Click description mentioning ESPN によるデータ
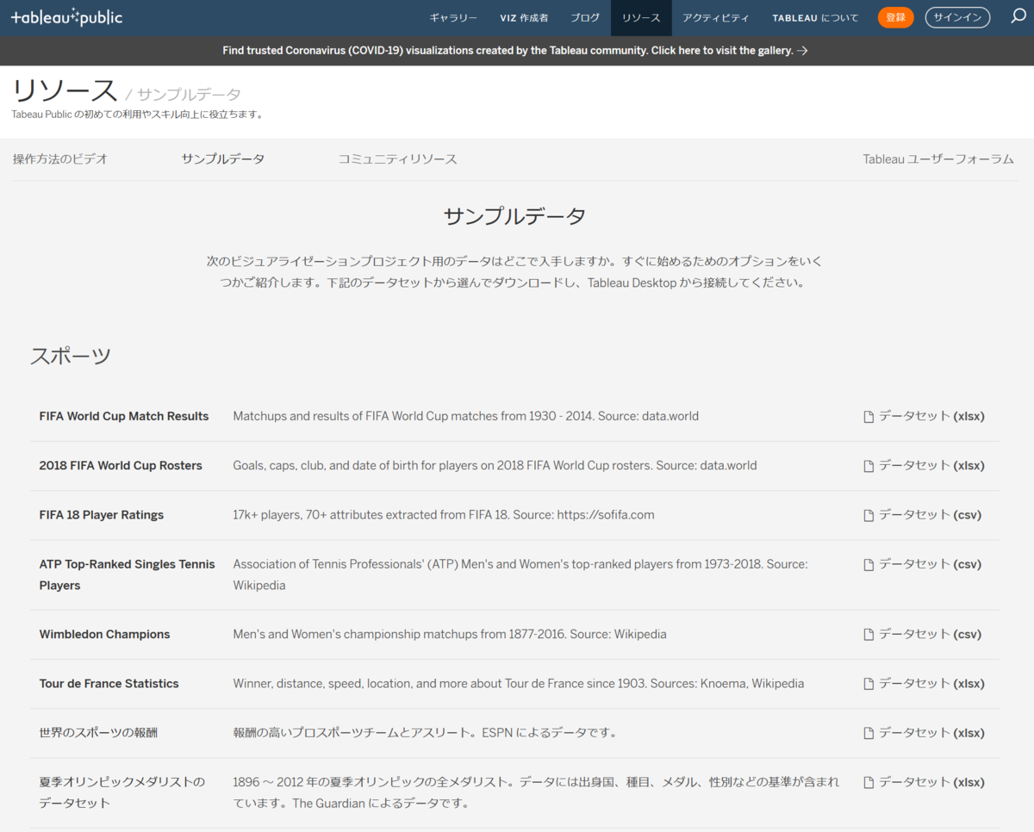This screenshot has height=832, width=1034. [x=425, y=733]
